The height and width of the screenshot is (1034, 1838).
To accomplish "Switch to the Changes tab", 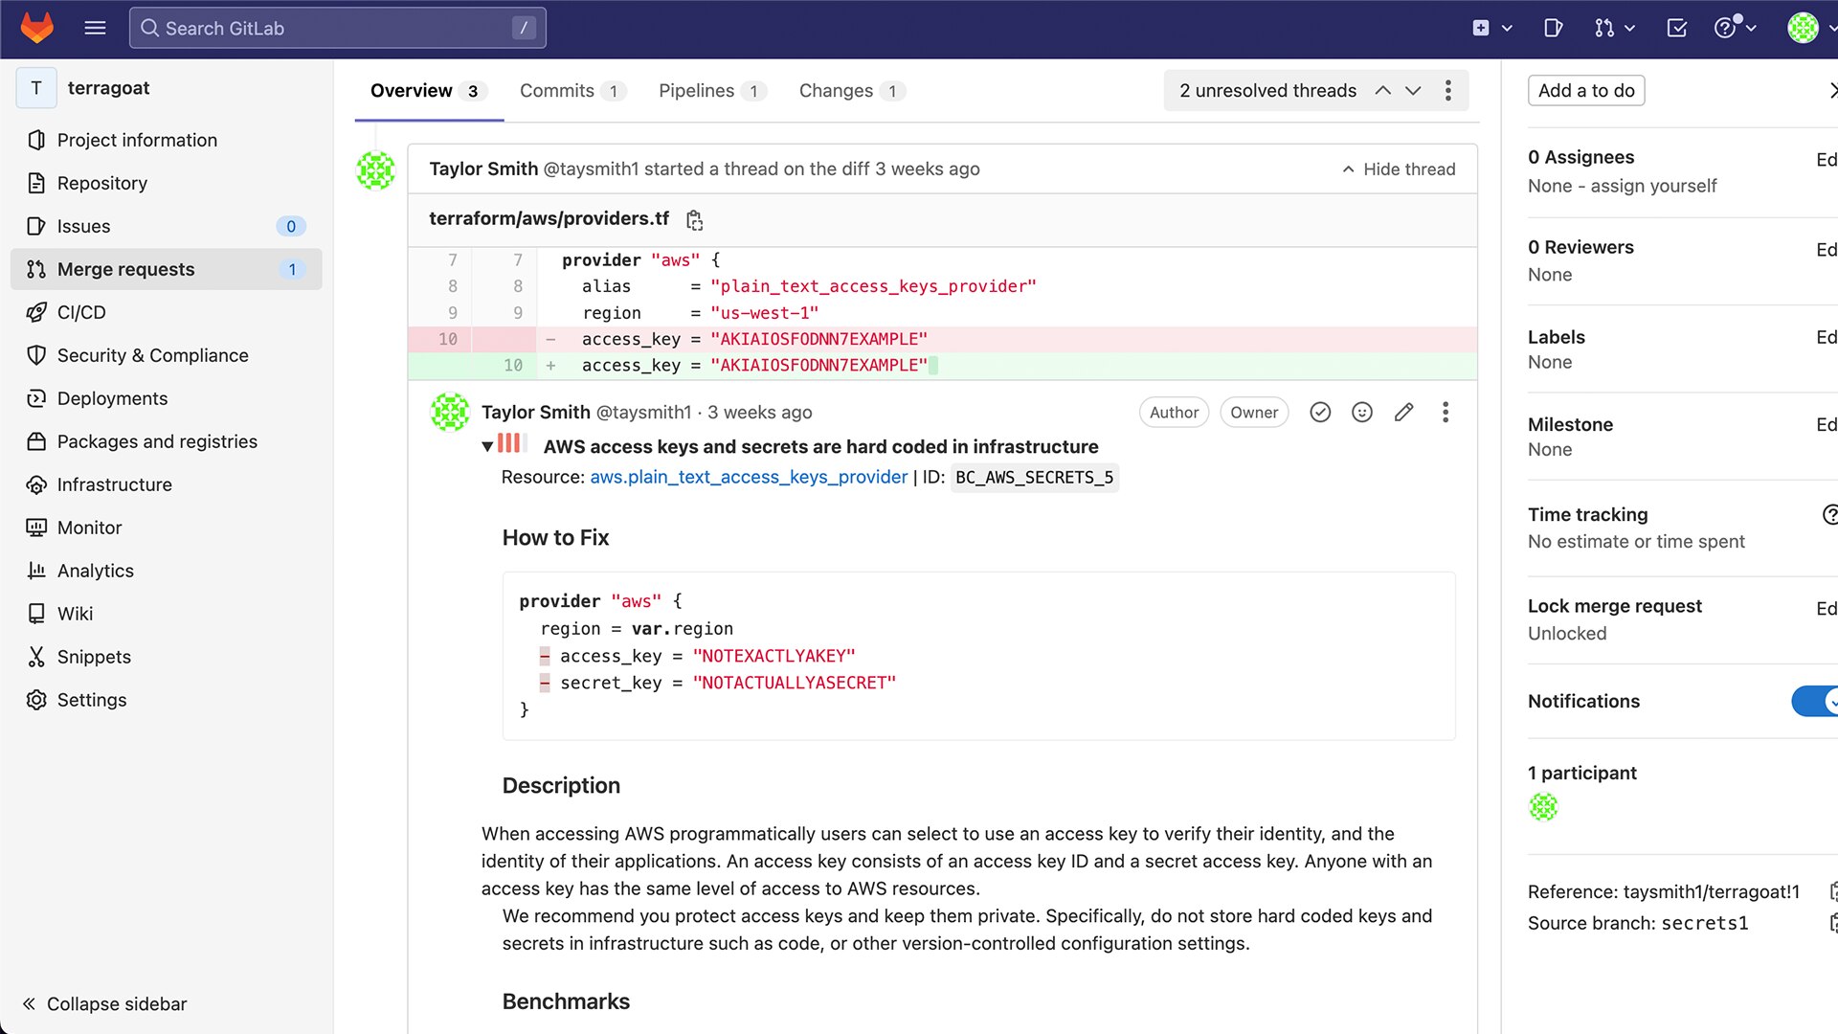I will (x=836, y=91).
